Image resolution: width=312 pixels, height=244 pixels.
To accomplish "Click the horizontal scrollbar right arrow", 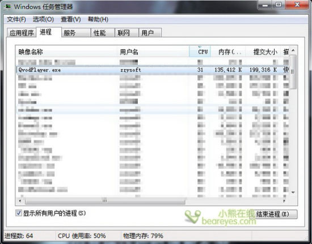I will [x=284, y=201].
